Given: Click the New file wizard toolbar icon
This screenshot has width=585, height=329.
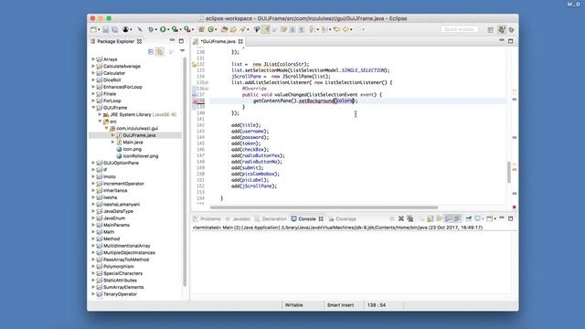Looking at the screenshot, I should click(93, 29).
